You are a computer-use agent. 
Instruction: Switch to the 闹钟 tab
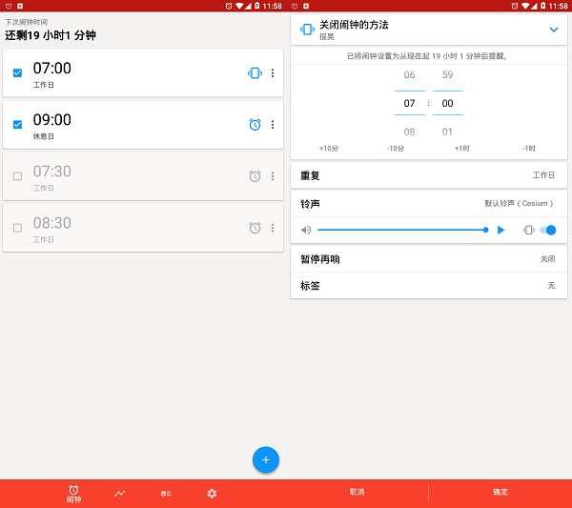click(x=73, y=493)
